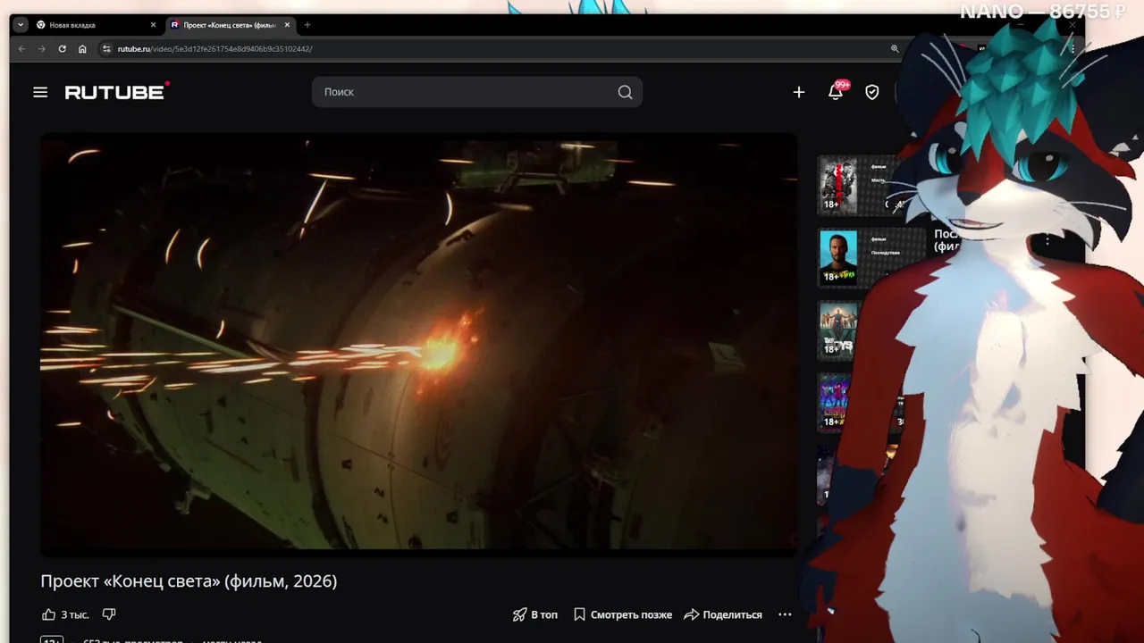Image resolution: width=1144 pixels, height=643 pixels.
Task: Click the В топ button
Action: pyautogui.click(x=534, y=614)
